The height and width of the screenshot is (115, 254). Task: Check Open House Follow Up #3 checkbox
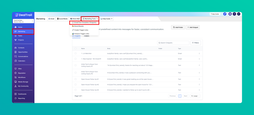click(75, 90)
